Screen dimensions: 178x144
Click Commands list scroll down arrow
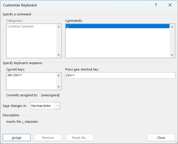click(172, 55)
